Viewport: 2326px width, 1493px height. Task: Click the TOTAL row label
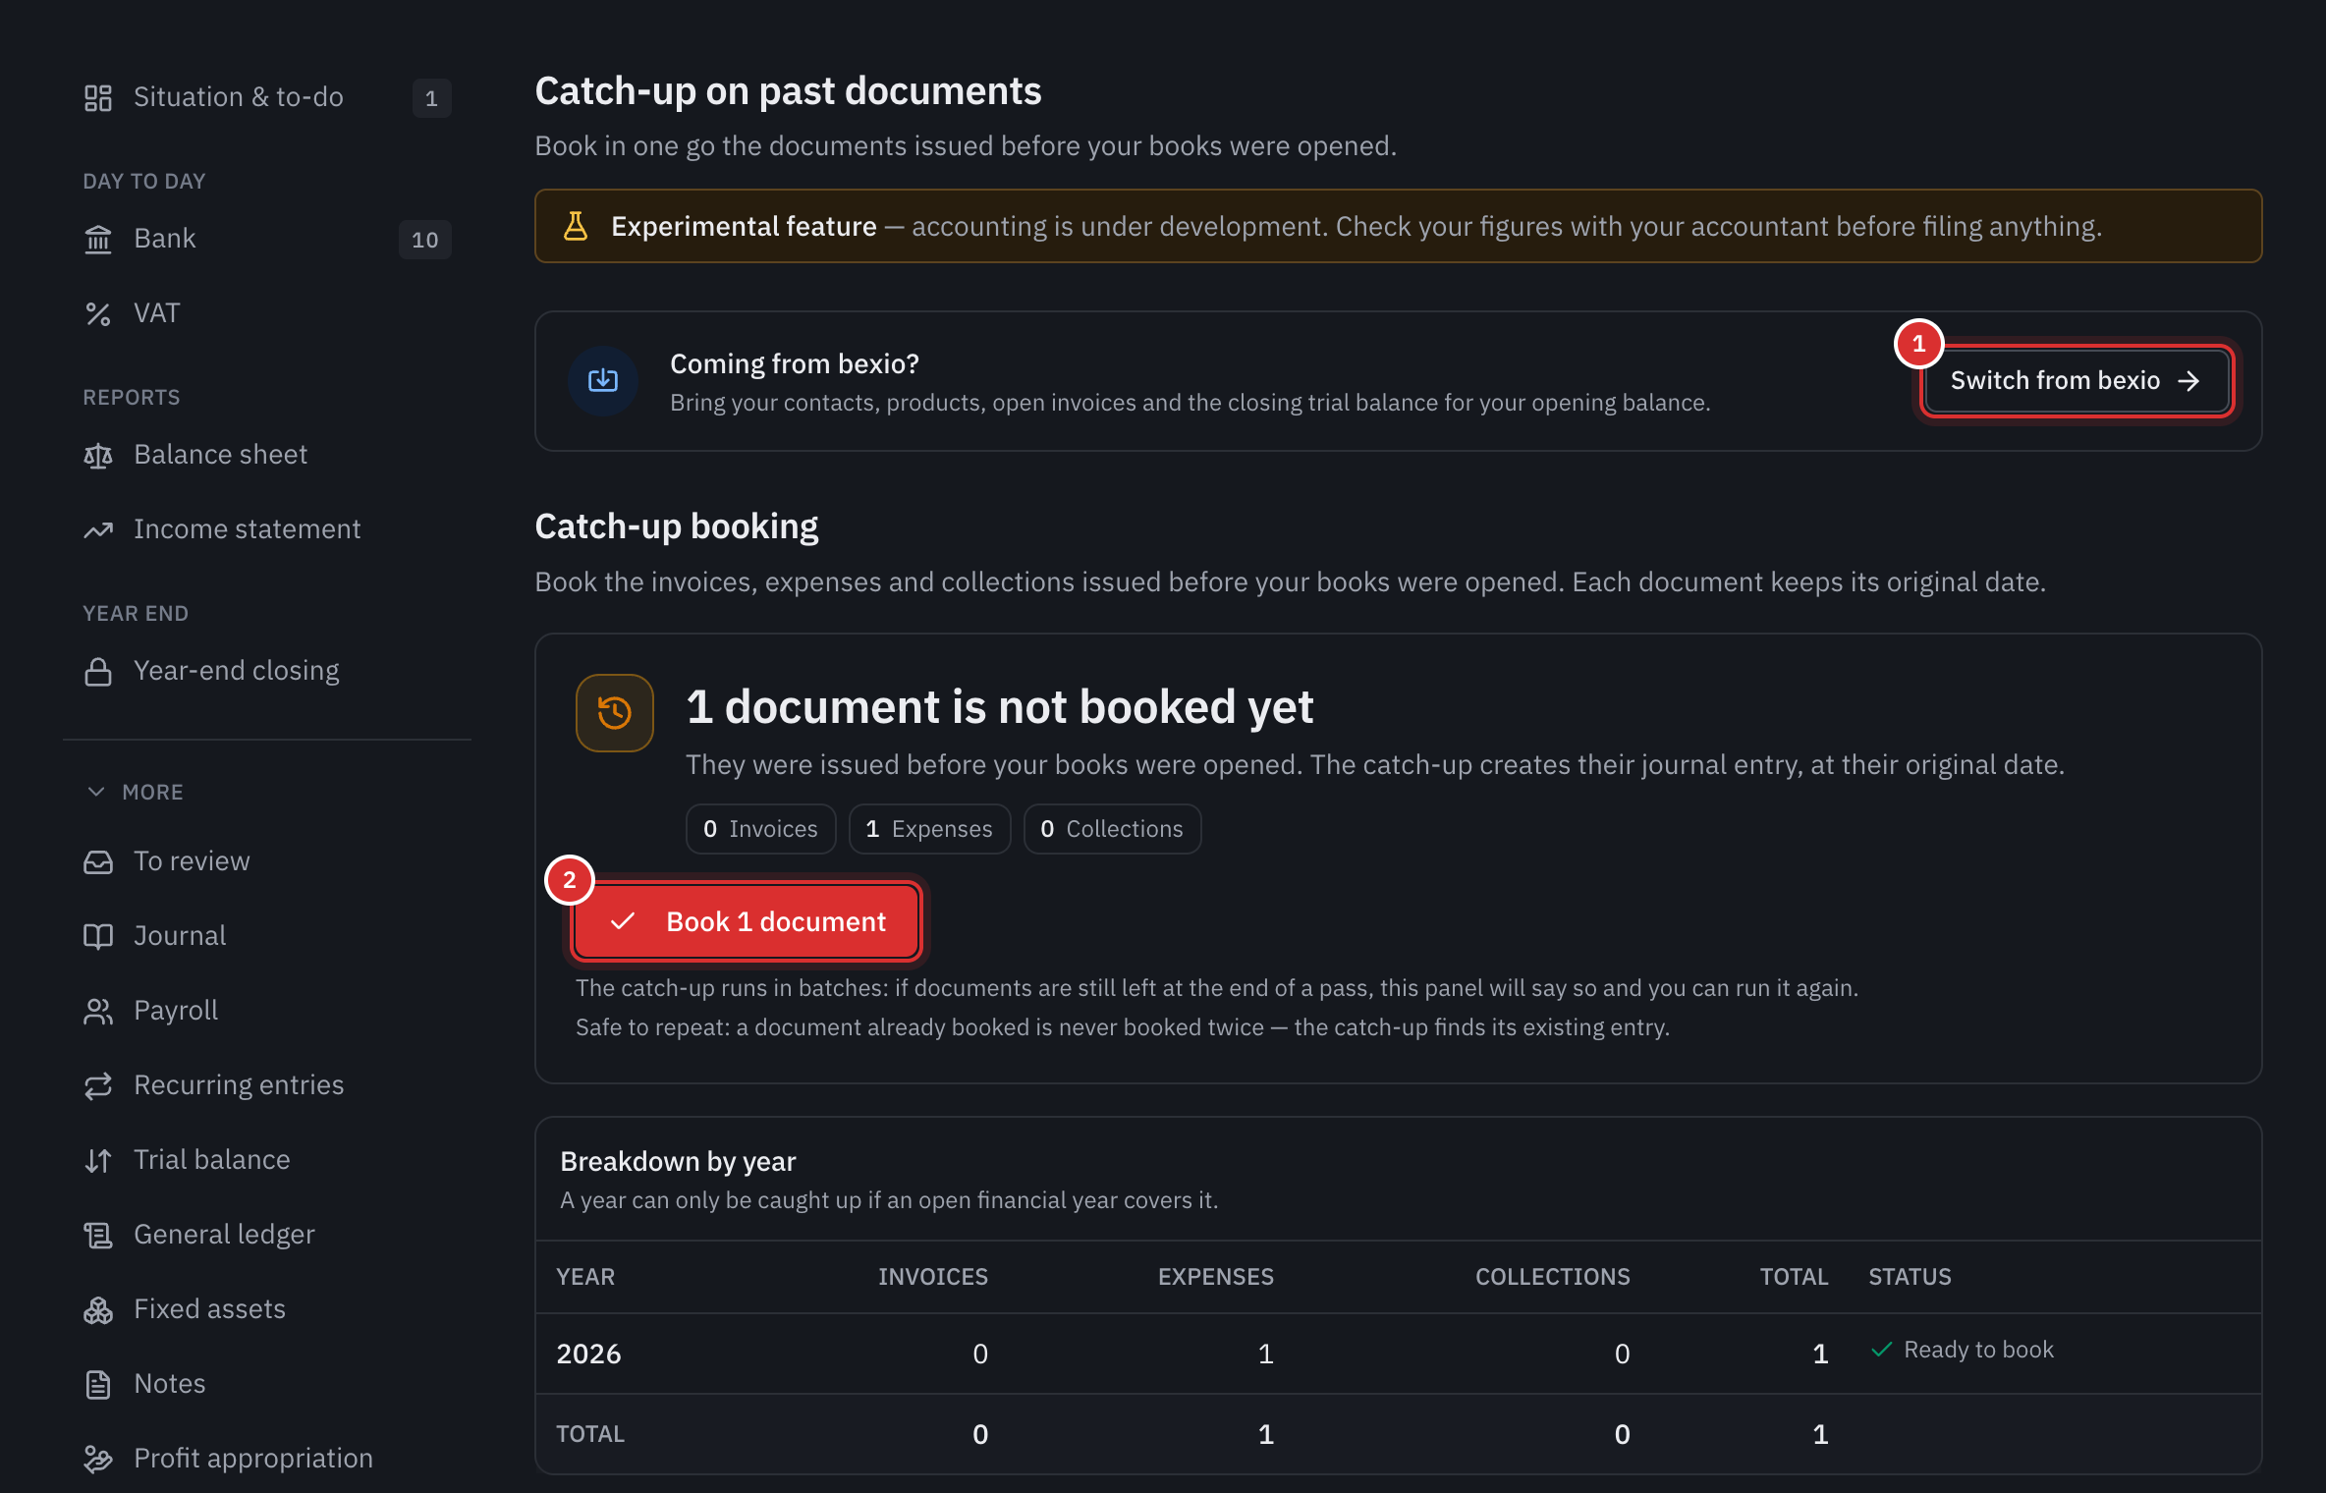(590, 1434)
